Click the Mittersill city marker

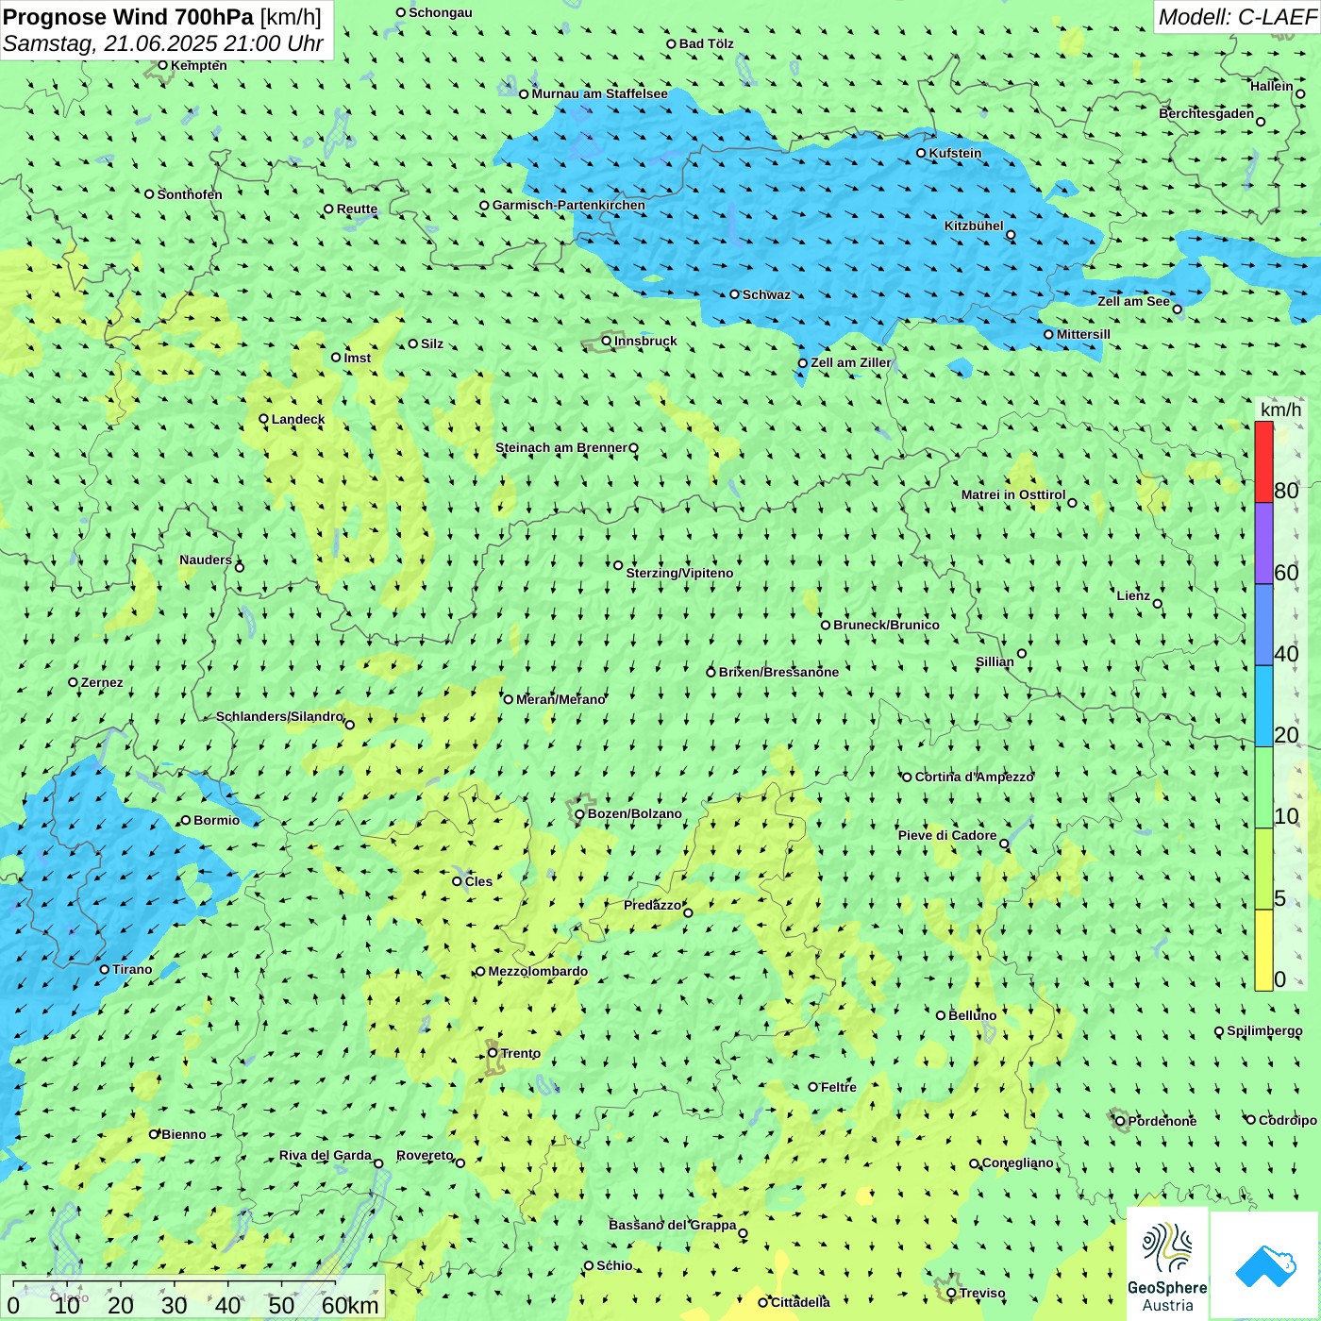tap(1049, 334)
